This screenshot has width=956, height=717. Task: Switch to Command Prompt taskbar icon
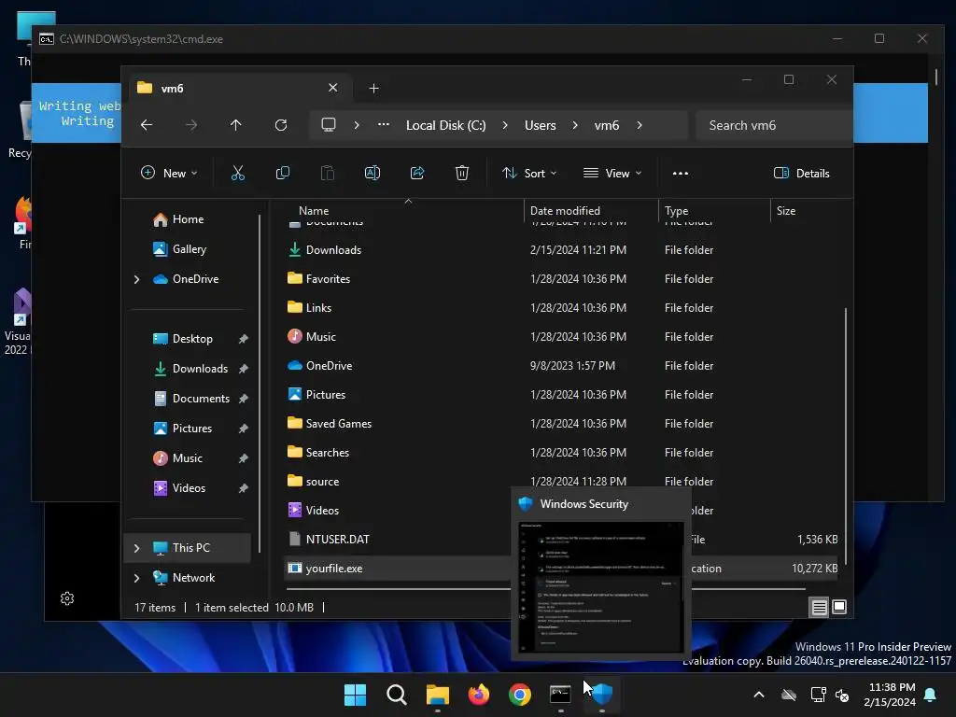(560, 695)
